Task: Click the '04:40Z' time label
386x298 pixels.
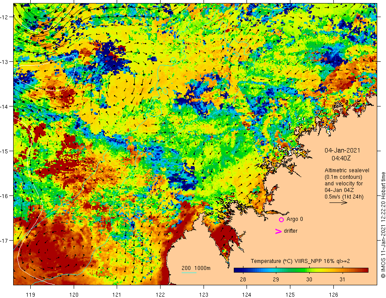Action: point(341,158)
